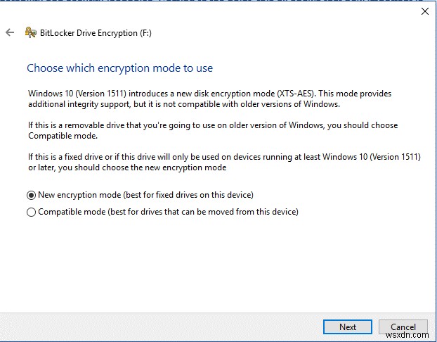
Task: Select the New encryption mode radio button
Action: coord(31,195)
